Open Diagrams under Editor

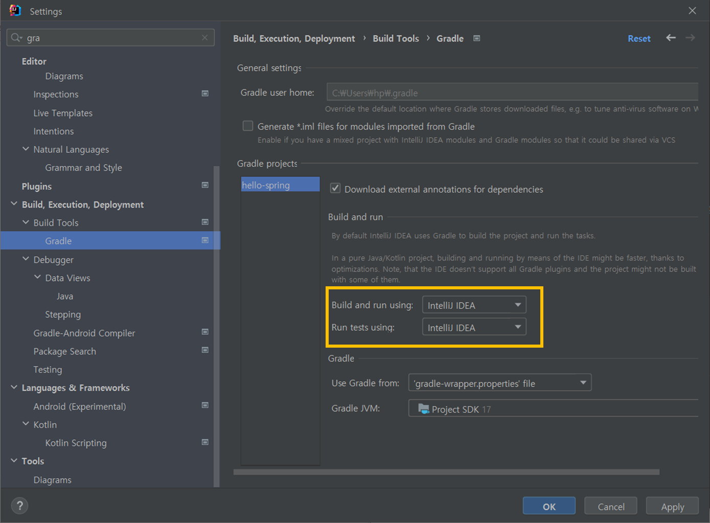(x=64, y=76)
